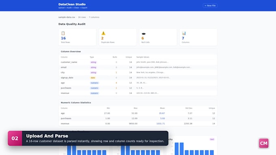Click the Column Overview heading
276x155 pixels.
71,51
